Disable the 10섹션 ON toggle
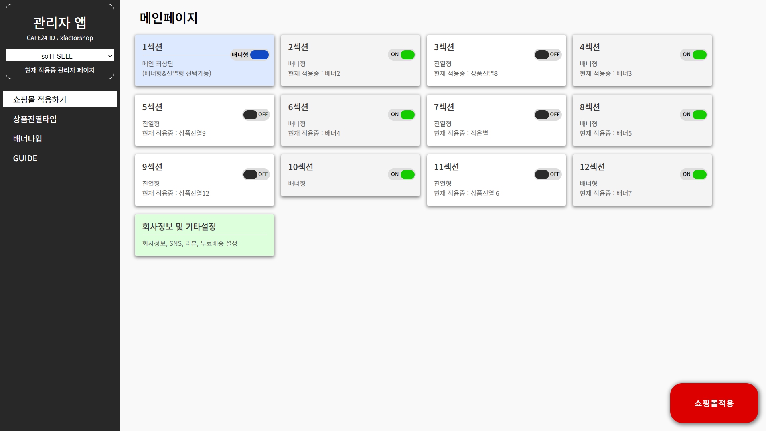766x431 pixels. pos(402,174)
